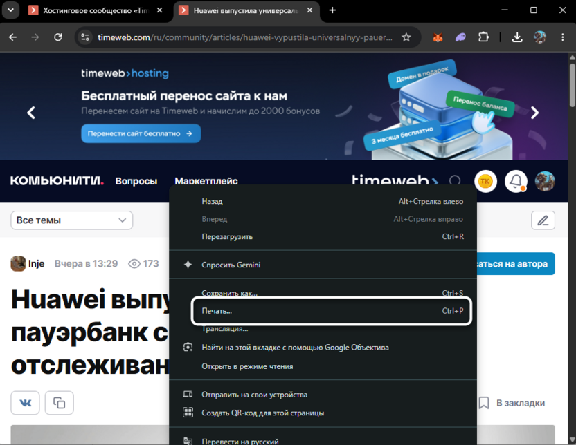Image resolution: width=576 pixels, height=445 pixels.
Task: Select 'Найти на этой вкладке с помощью Google Объектива'
Action: pos(323,348)
